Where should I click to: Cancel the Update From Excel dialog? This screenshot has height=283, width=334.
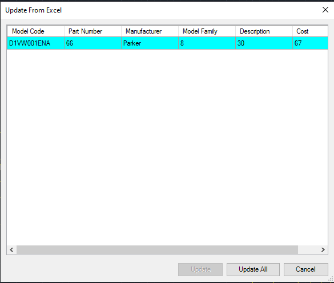[x=305, y=269]
